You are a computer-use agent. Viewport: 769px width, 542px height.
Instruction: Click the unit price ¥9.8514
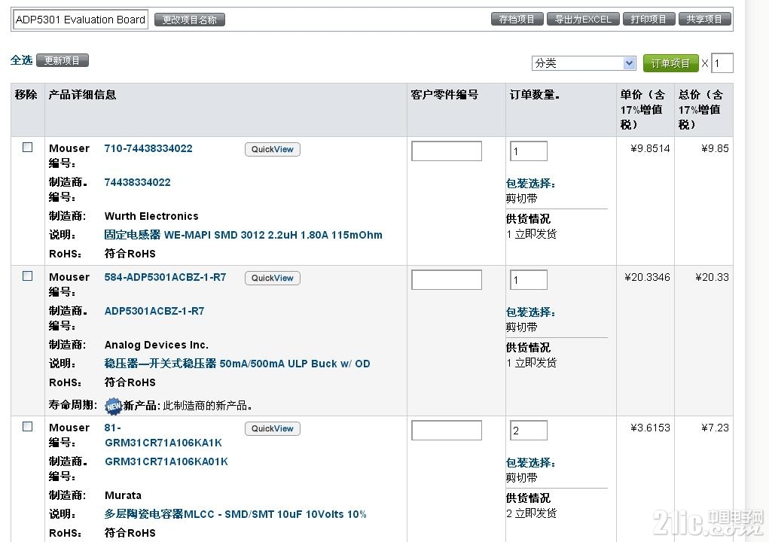pyautogui.click(x=650, y=148)
